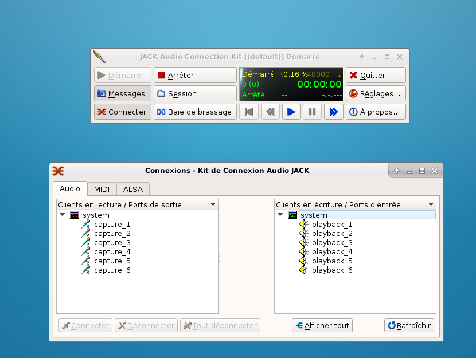Open the Réglages settings dialog
The image size is (476, 358).
pyautogui.click(x=376, y=94)
